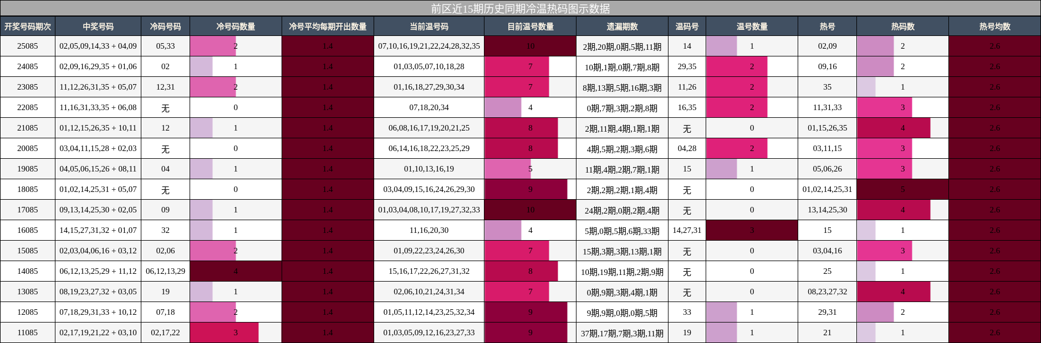Select period cell 21085
The height and width of the screenshot is (343, 1041).
point(28,128)
